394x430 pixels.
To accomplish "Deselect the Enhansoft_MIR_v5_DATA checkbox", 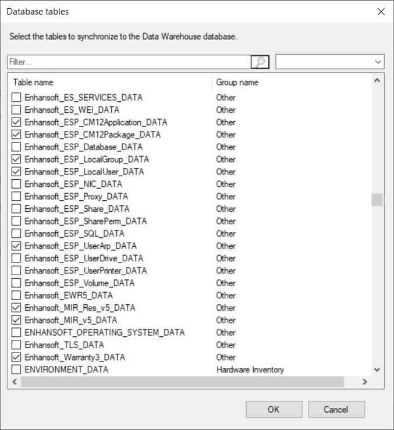I will click(16, 320).
